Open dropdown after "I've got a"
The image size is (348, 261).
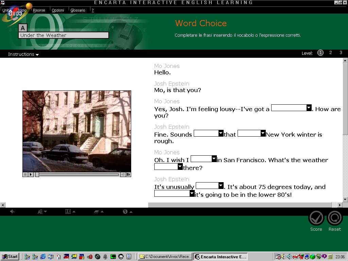[309, 108]
